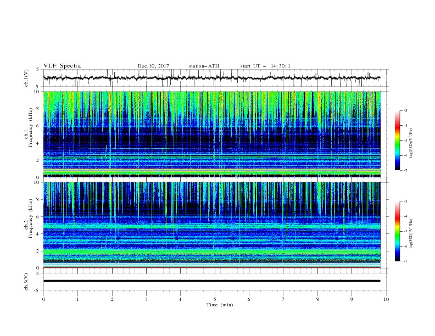
Task: Click the ch.1 voltage waveform trace
Action: pyautogui.click(x=211, y=78)
